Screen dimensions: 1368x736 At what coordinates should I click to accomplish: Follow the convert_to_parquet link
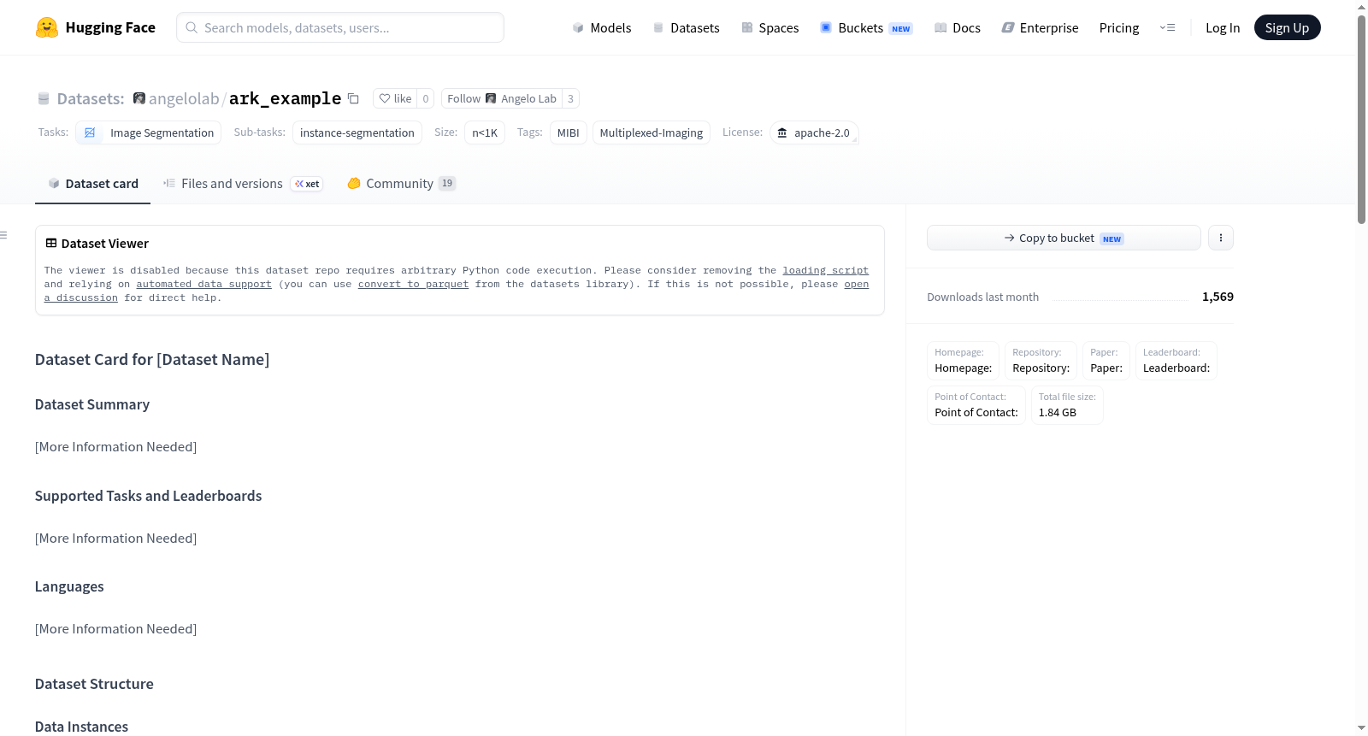click(413, 284)
